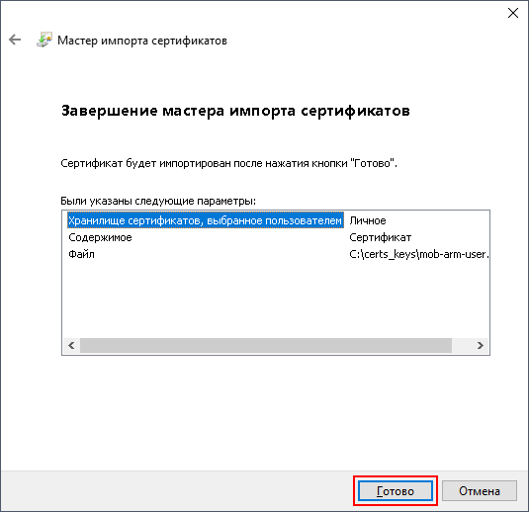Click the scrollbar track right of the thumb
This screenshot has width=529, height=512.
coord(462,345)
